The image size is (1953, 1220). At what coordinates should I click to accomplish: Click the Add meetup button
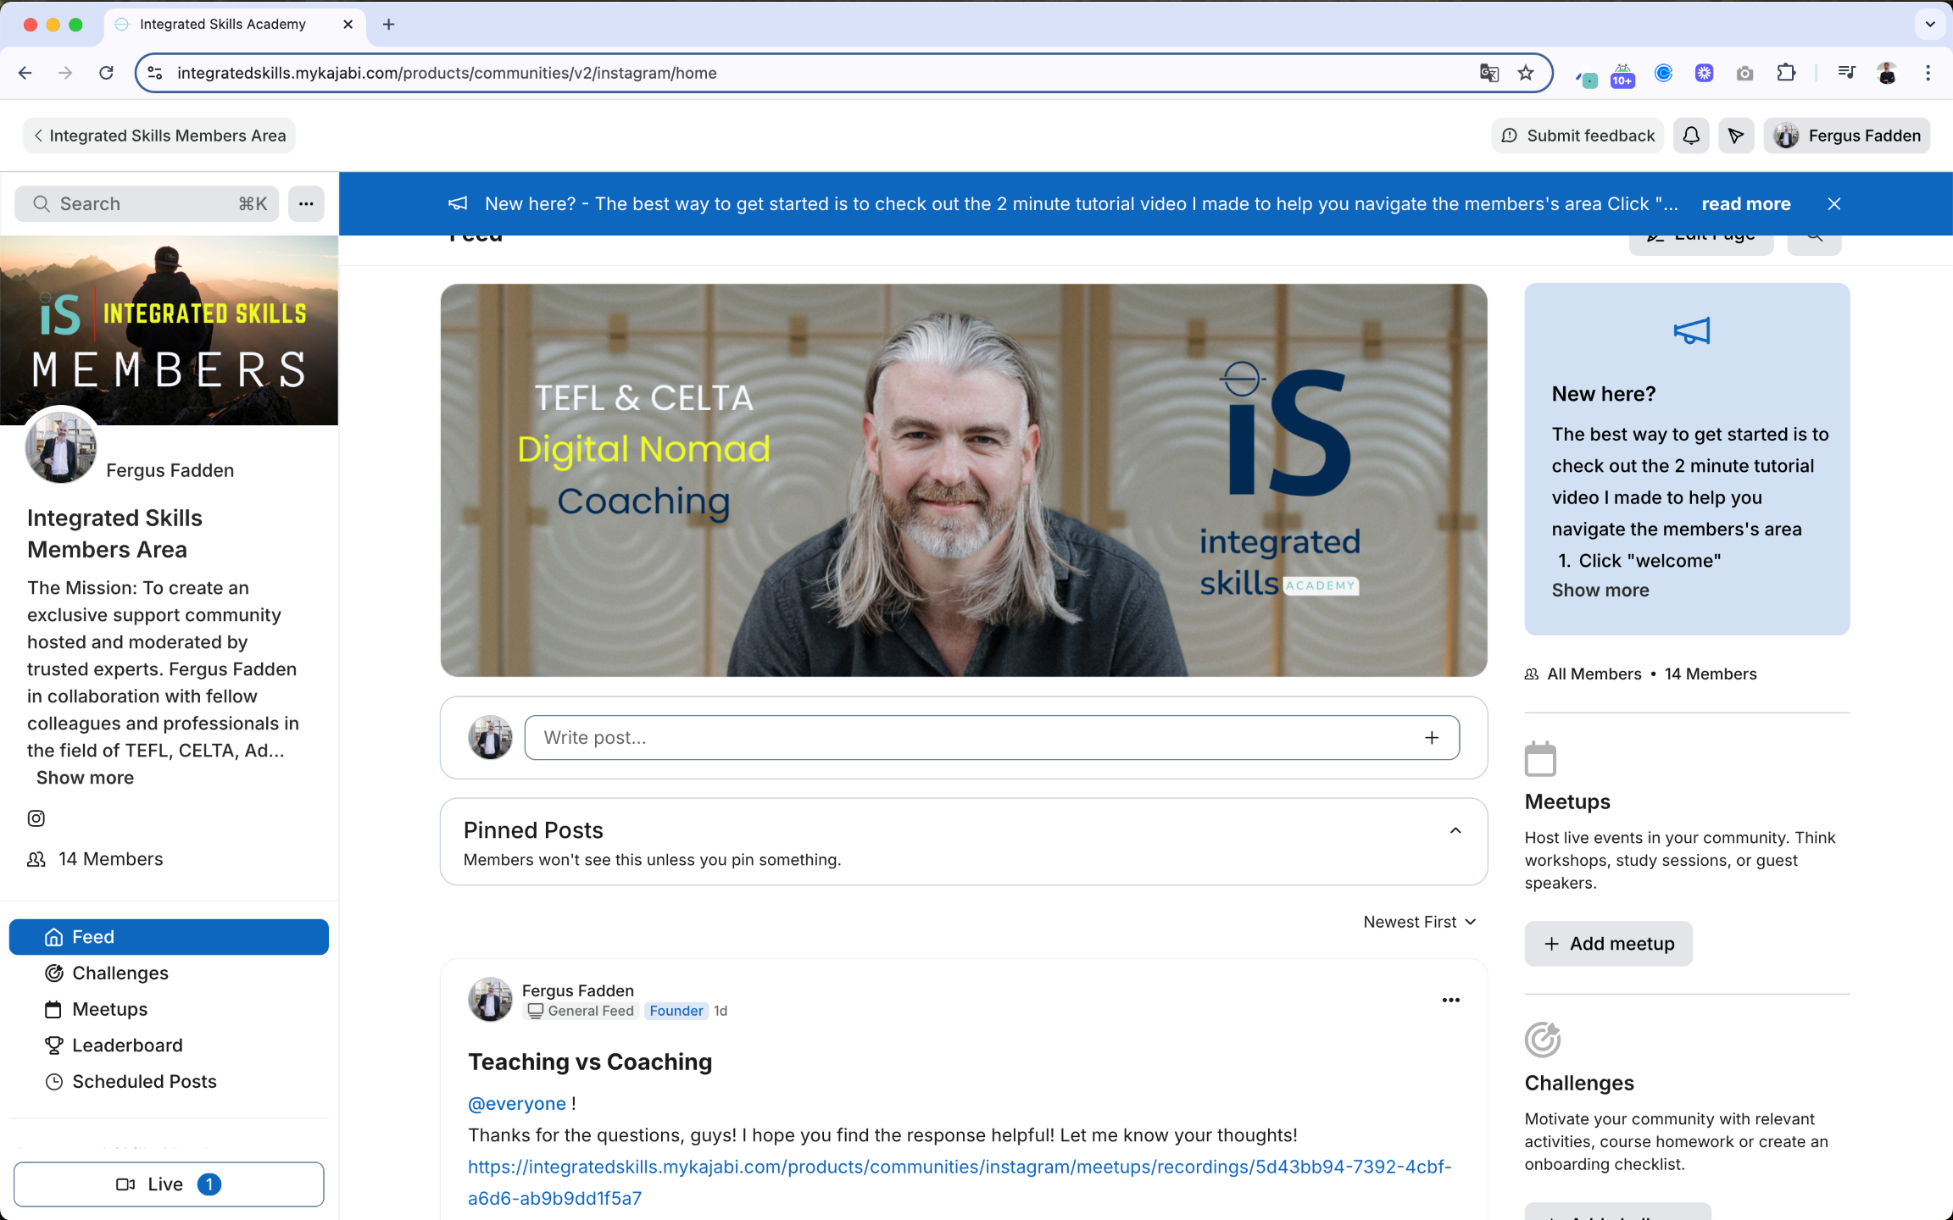tap(1608, 943)
